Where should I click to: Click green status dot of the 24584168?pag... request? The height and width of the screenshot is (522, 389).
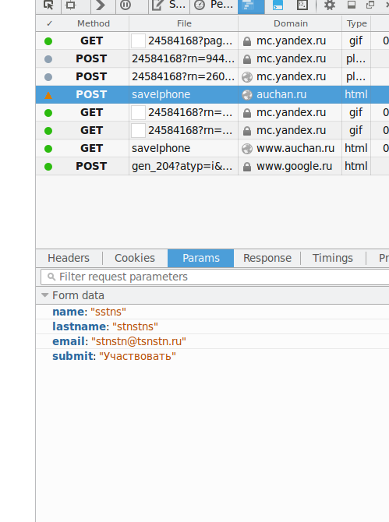(48, 41)
